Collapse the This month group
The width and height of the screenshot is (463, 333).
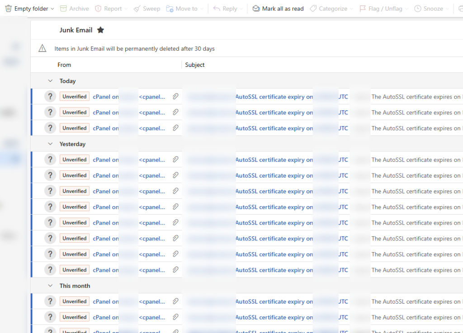click(x=50, y=286)
